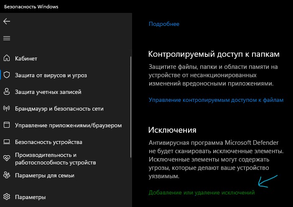
Task: Go to Параметры для семьи
Action: point(44,175)
